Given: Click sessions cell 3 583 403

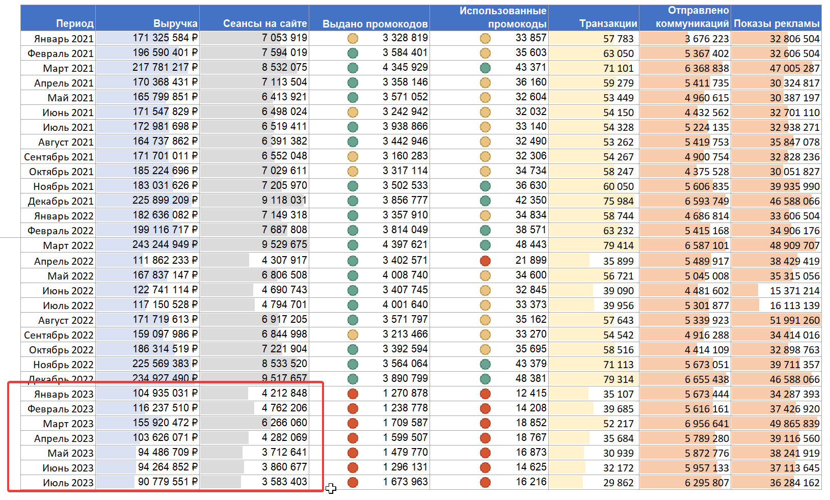Looking at the screenshot, I should [254, 483].
